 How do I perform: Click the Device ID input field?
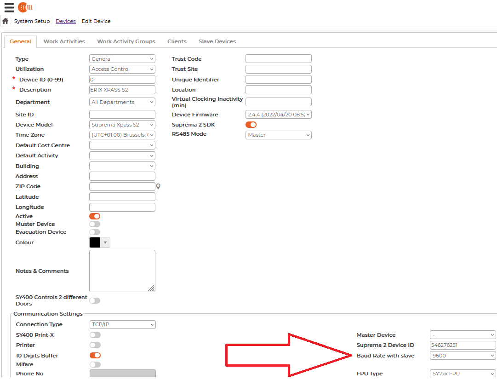[x=122, y=80]
